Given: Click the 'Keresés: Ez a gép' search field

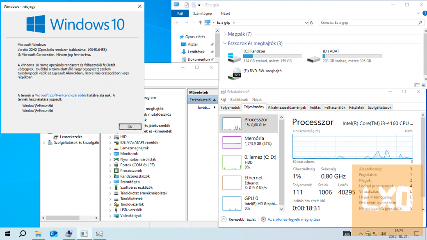Looking at the screenshot, I should [x=369, y=23].
